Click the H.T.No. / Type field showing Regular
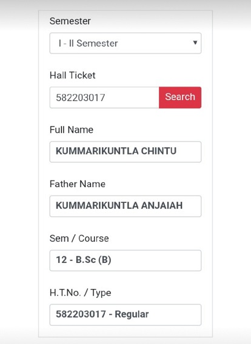 tap(125, 315)
